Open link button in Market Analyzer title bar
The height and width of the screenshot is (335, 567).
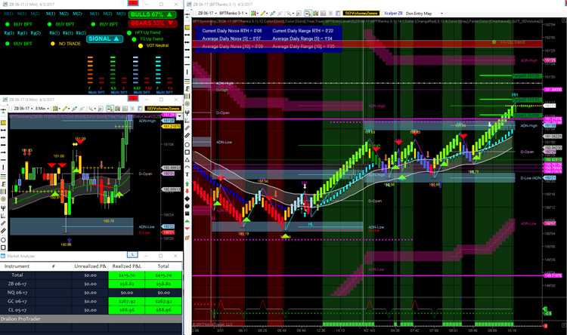132,255
